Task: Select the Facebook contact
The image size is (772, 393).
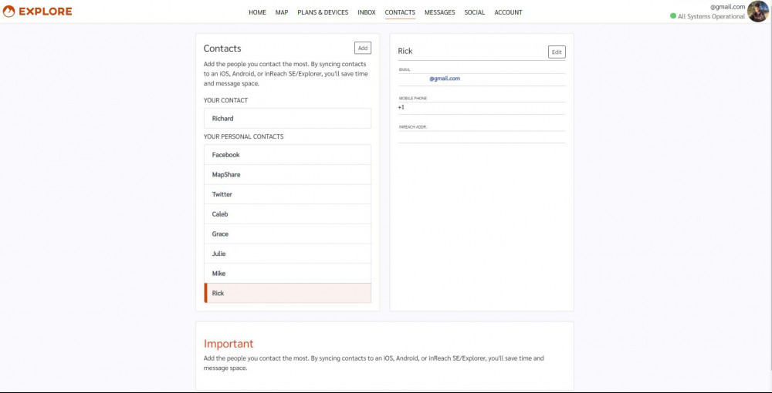Action: click(x=287, y=155)
